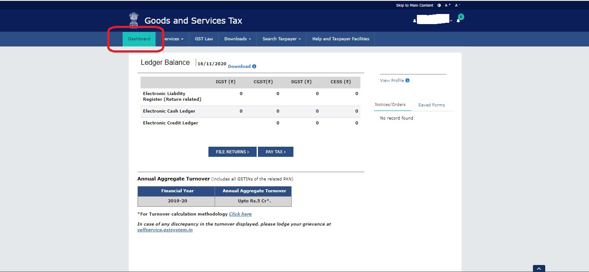
Task: Expand the Downloads dropdown menu
Action: [x=237, y=39]
